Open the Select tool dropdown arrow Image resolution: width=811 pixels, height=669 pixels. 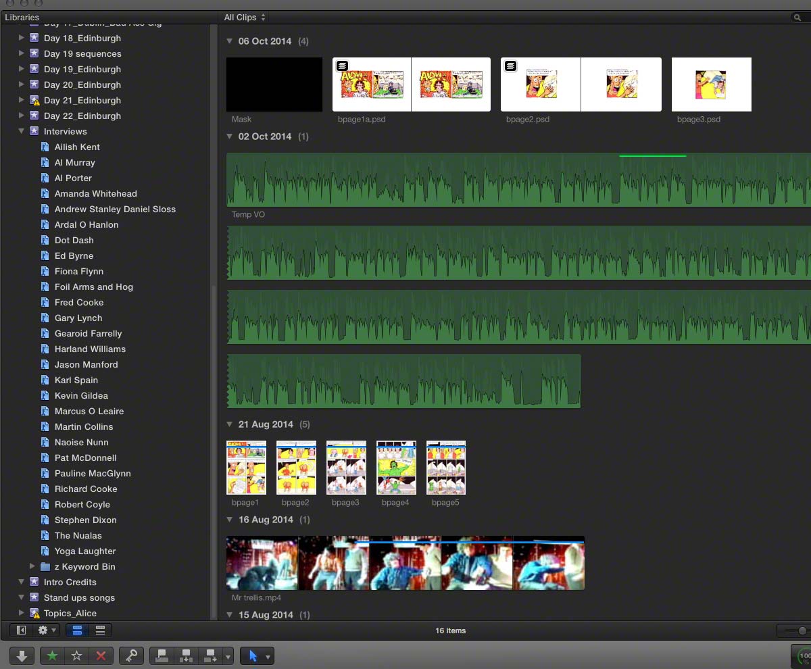pos(268,656)
